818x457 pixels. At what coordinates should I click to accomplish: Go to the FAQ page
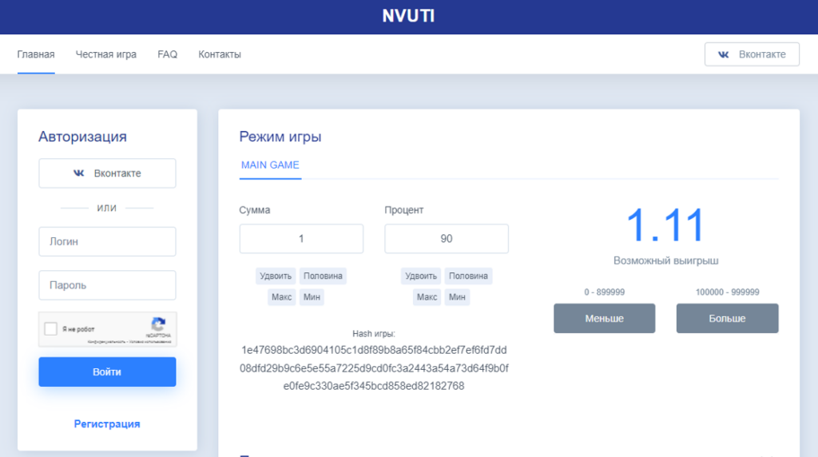(168, 54)
